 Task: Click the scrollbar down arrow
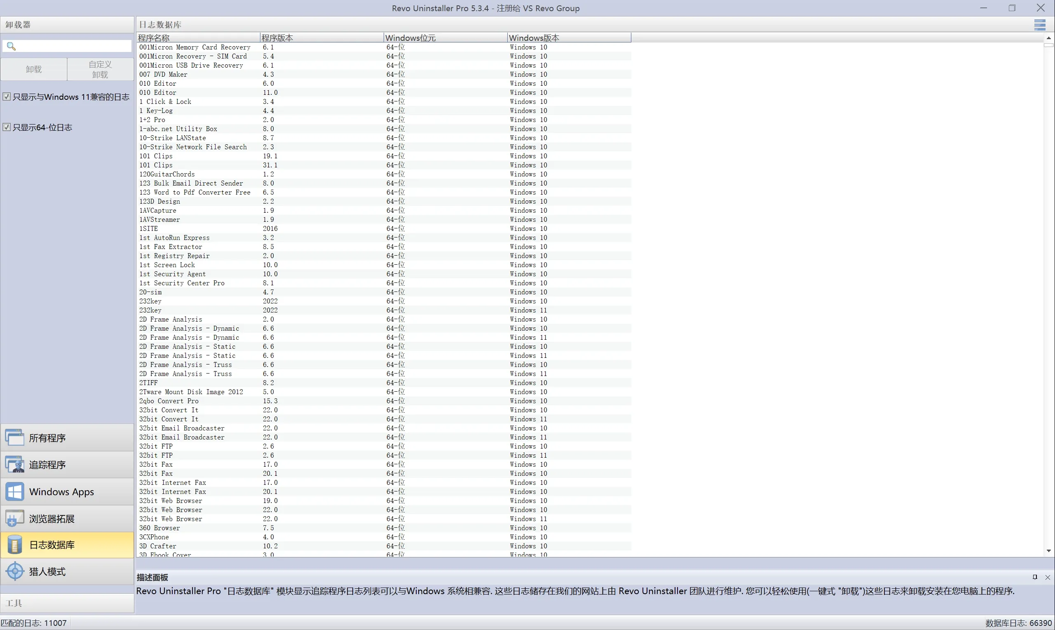coord(1048,551)
